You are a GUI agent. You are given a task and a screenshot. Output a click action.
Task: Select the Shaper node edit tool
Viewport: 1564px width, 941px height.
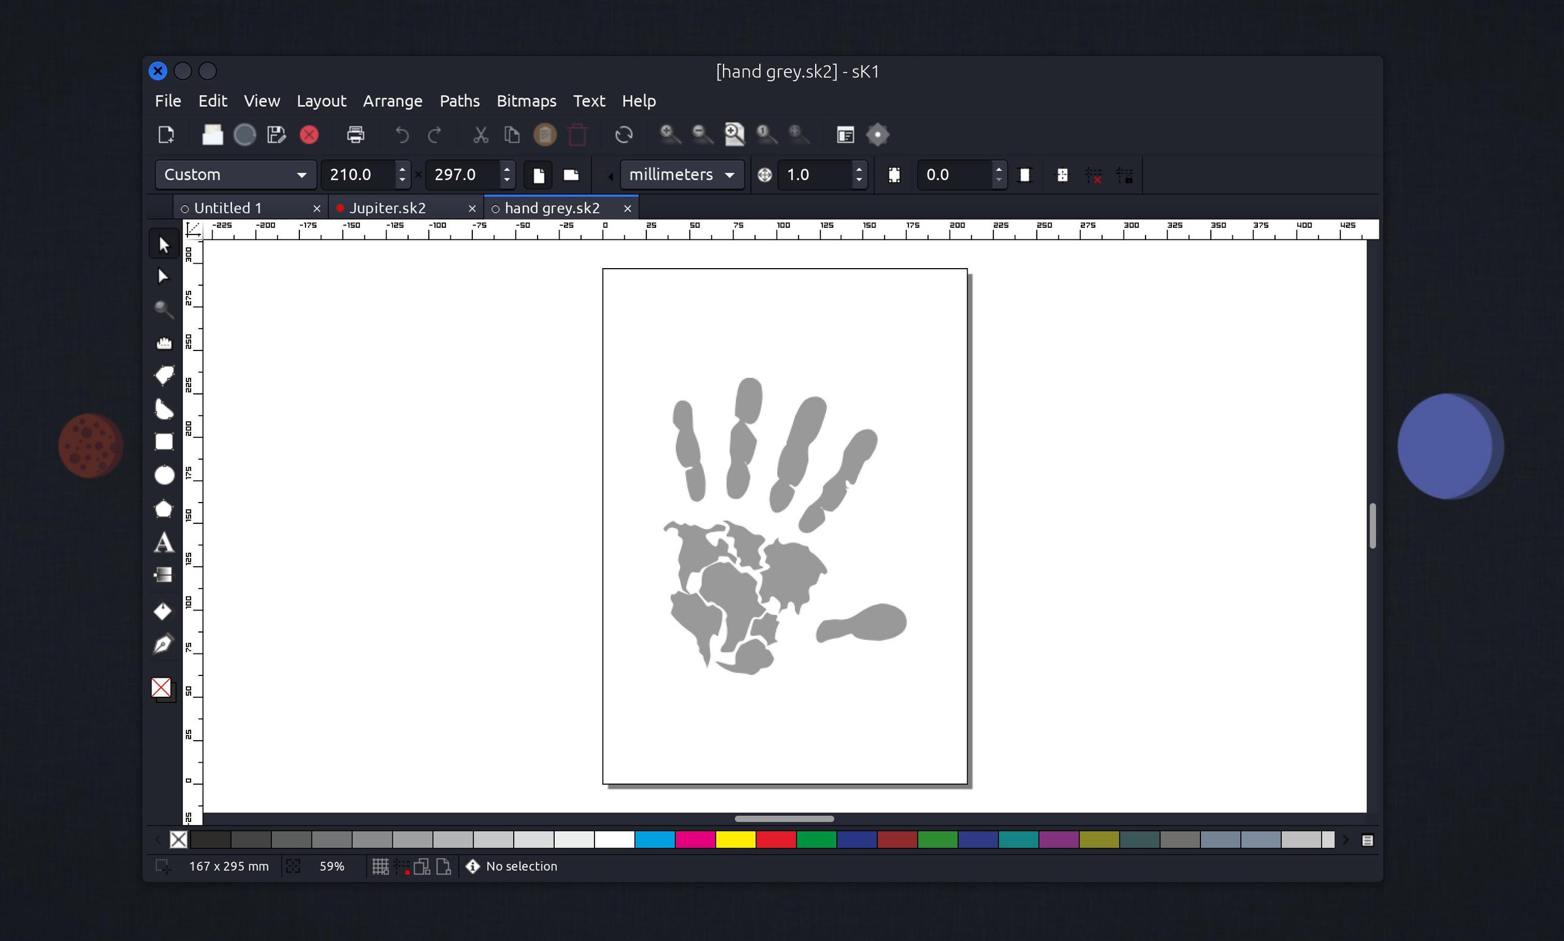click(164, 277)
